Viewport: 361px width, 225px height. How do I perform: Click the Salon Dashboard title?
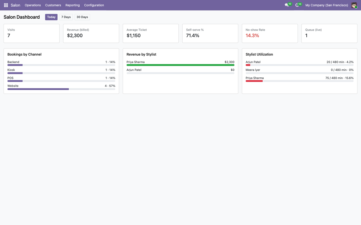pyautogui.click(x=22, y=17)
